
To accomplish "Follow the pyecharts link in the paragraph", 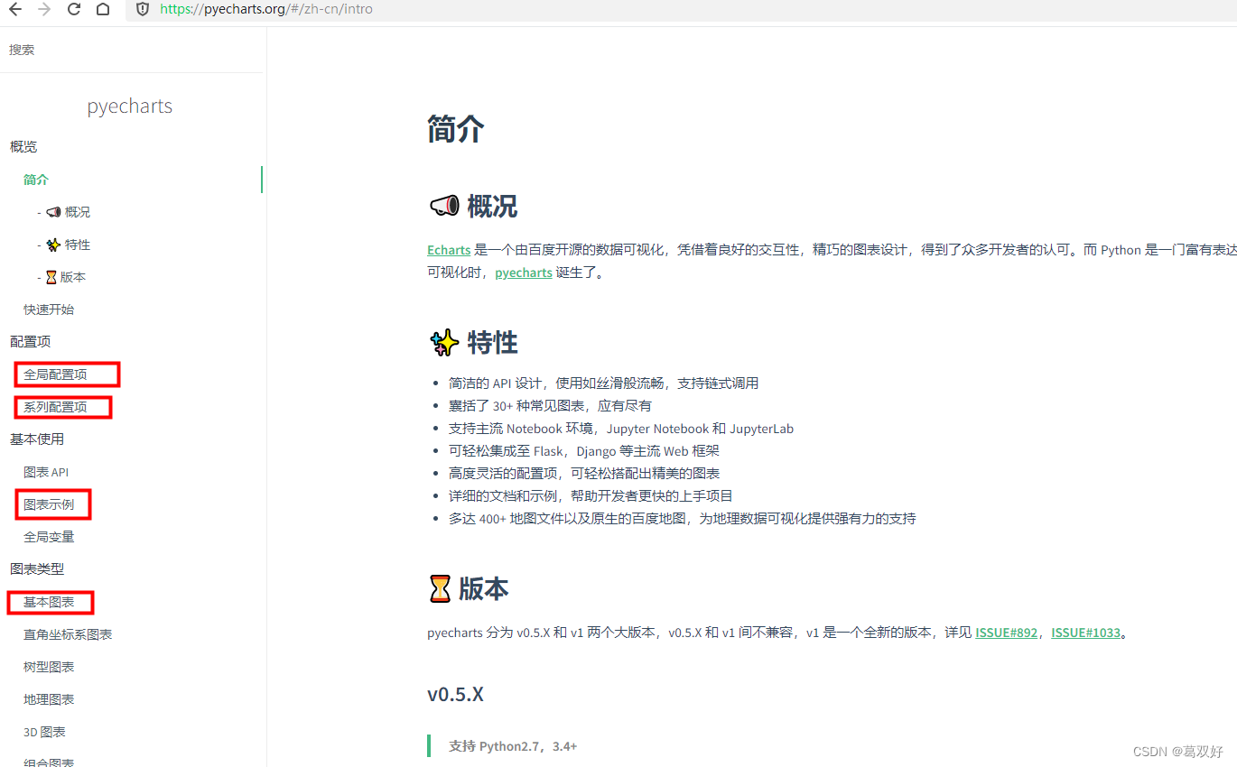I will (524, 273).
